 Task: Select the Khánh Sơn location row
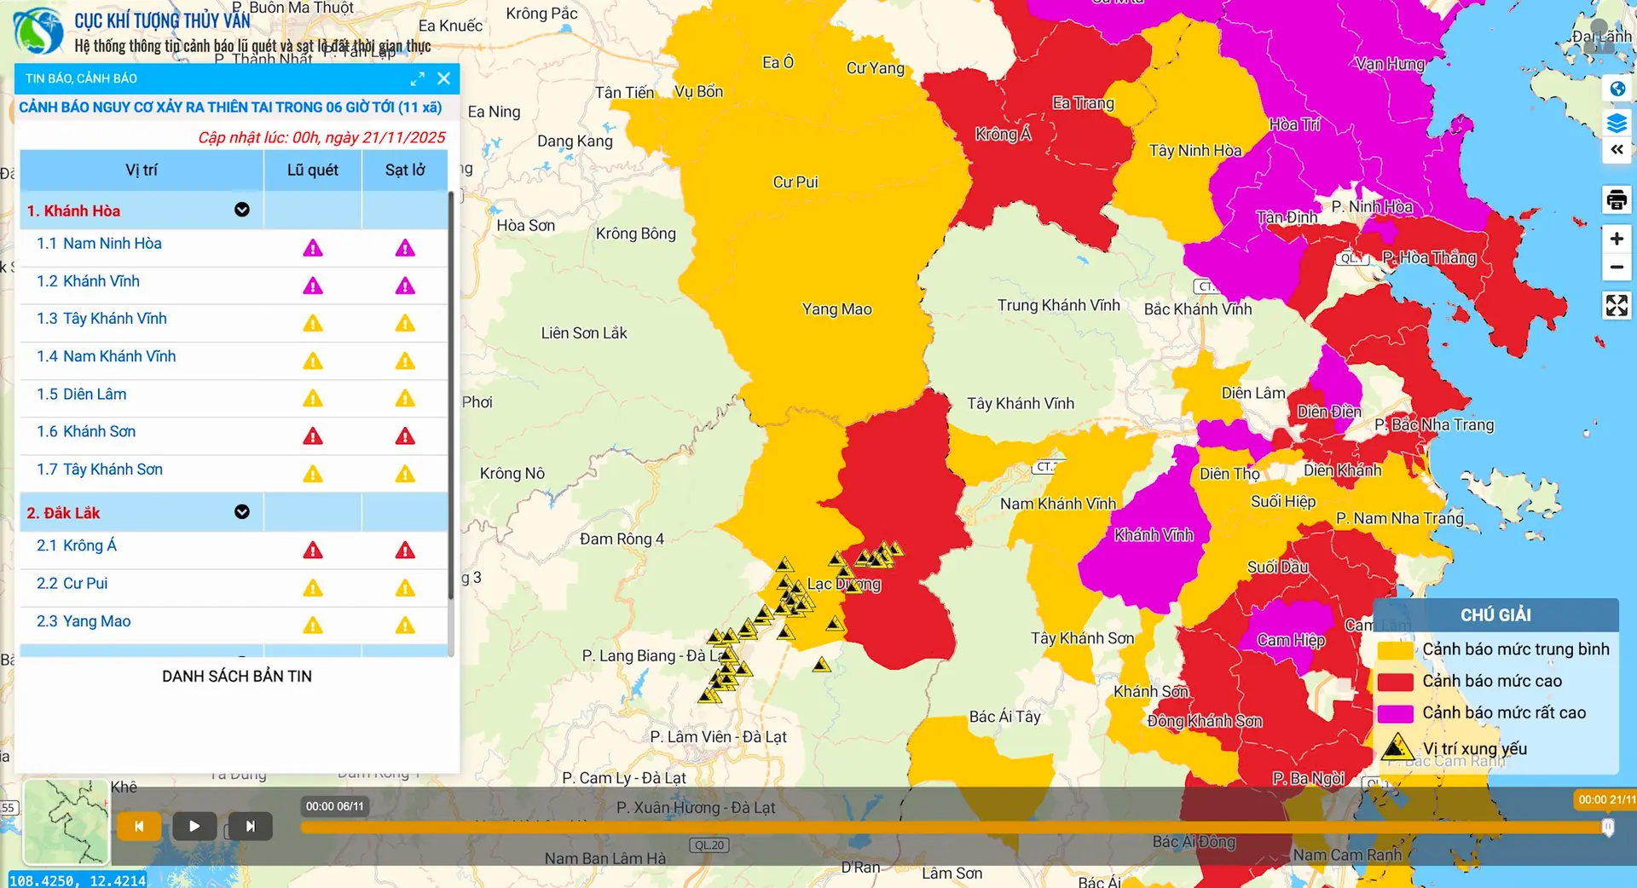86,432
